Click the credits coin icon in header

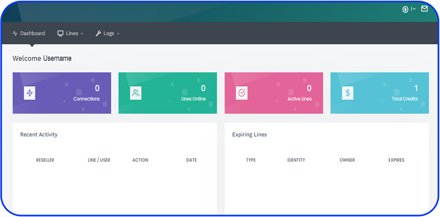click(x=405, y=9)
